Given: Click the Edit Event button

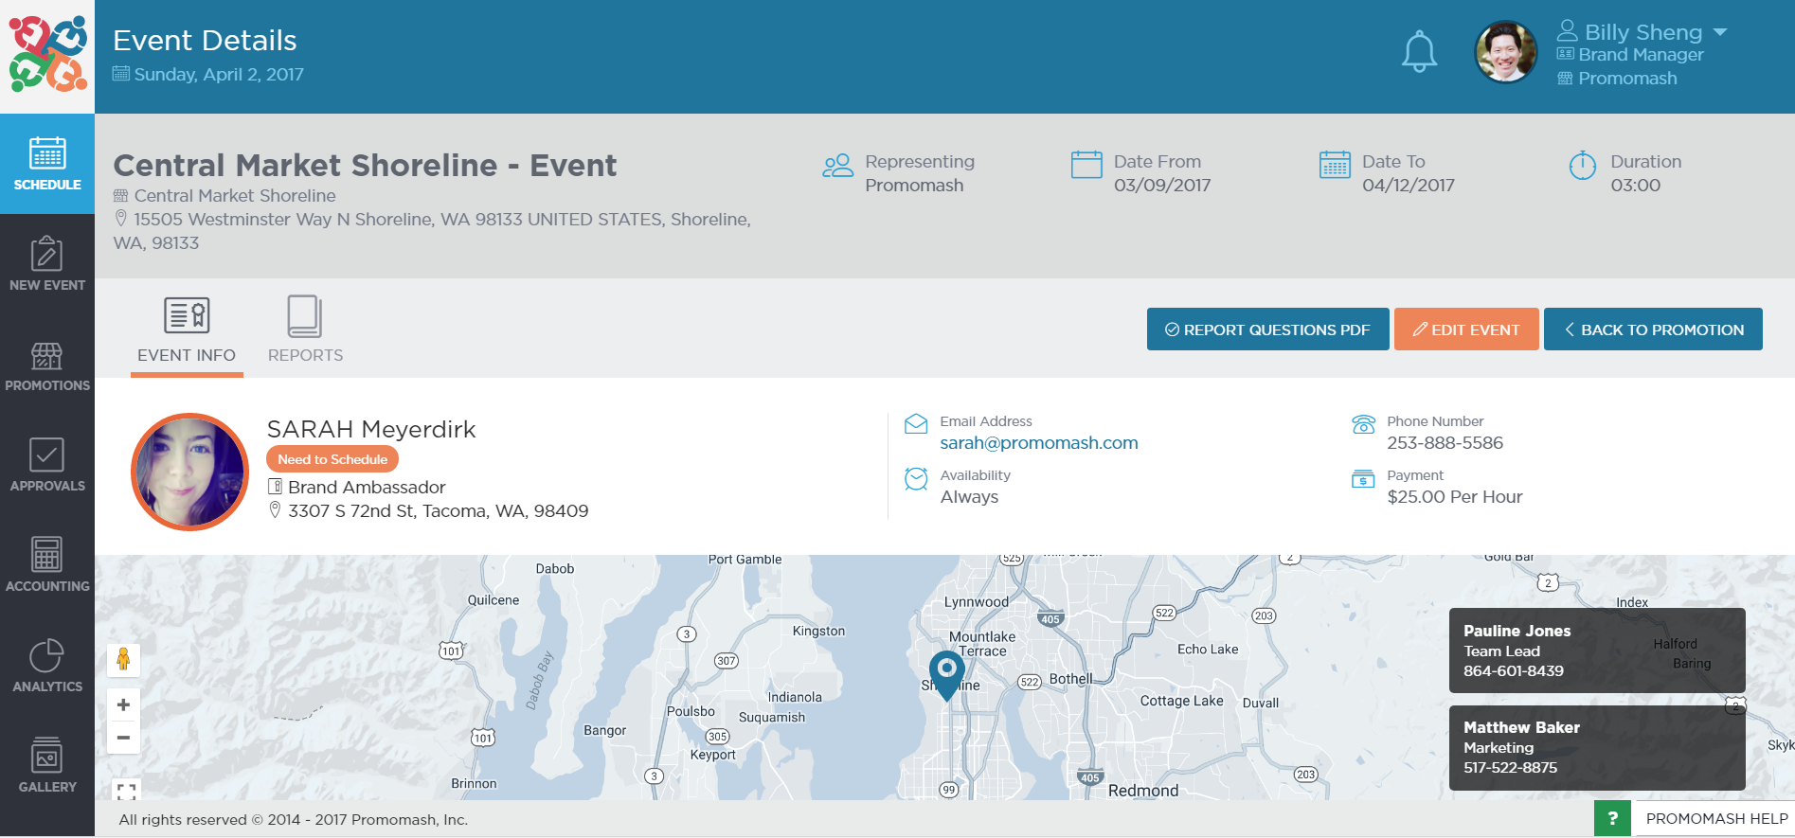Looking at the screenshot, I should (x=1466, y=330).
